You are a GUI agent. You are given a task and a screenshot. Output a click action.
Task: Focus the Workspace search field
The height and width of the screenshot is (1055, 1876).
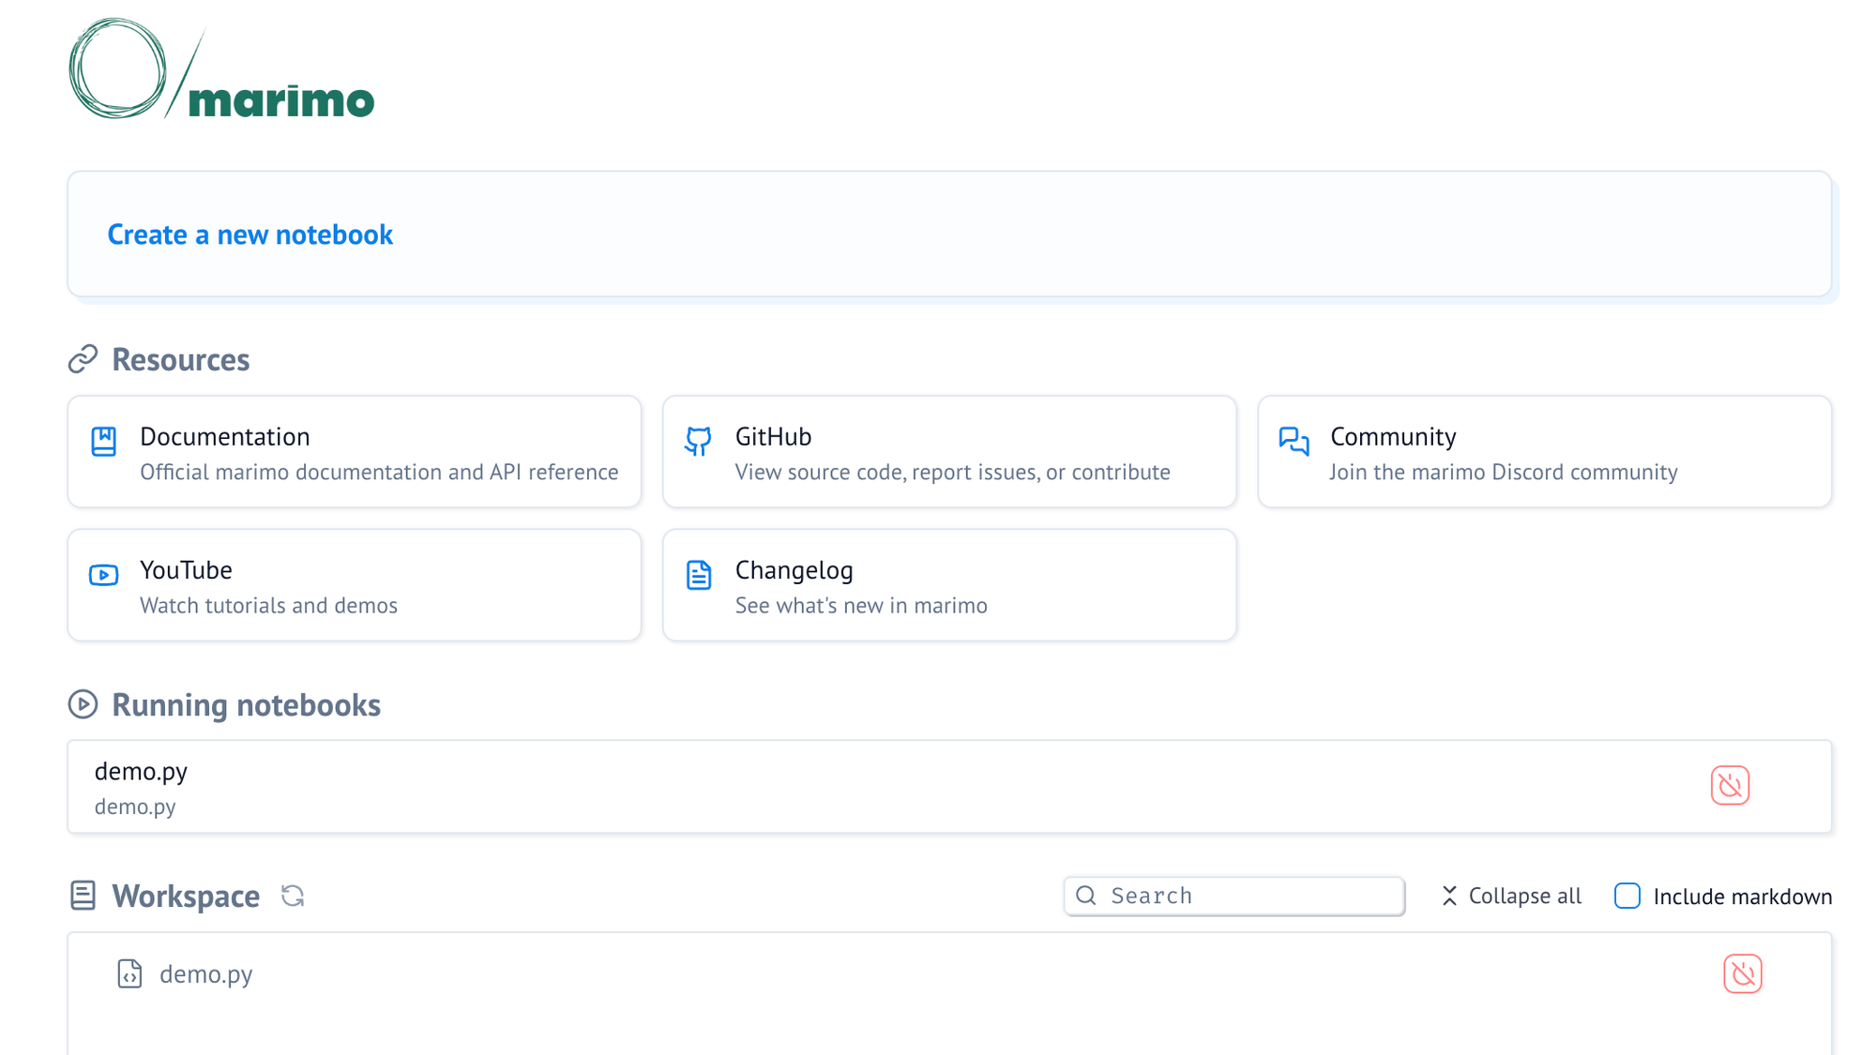[1248, 897]
